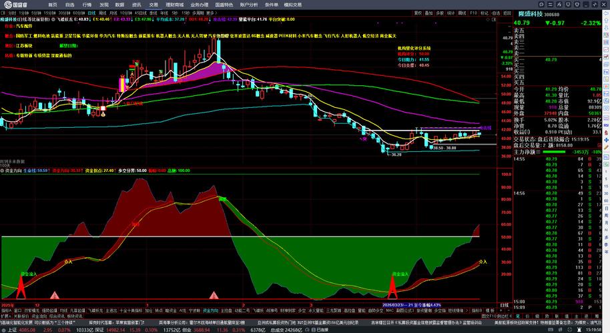Click the 上证 index value in status bar

27,330
